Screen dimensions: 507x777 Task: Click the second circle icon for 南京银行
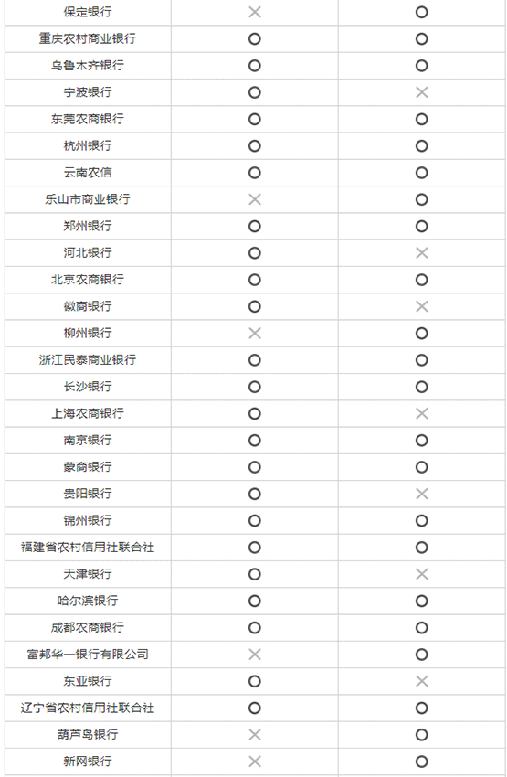point(422,440)
